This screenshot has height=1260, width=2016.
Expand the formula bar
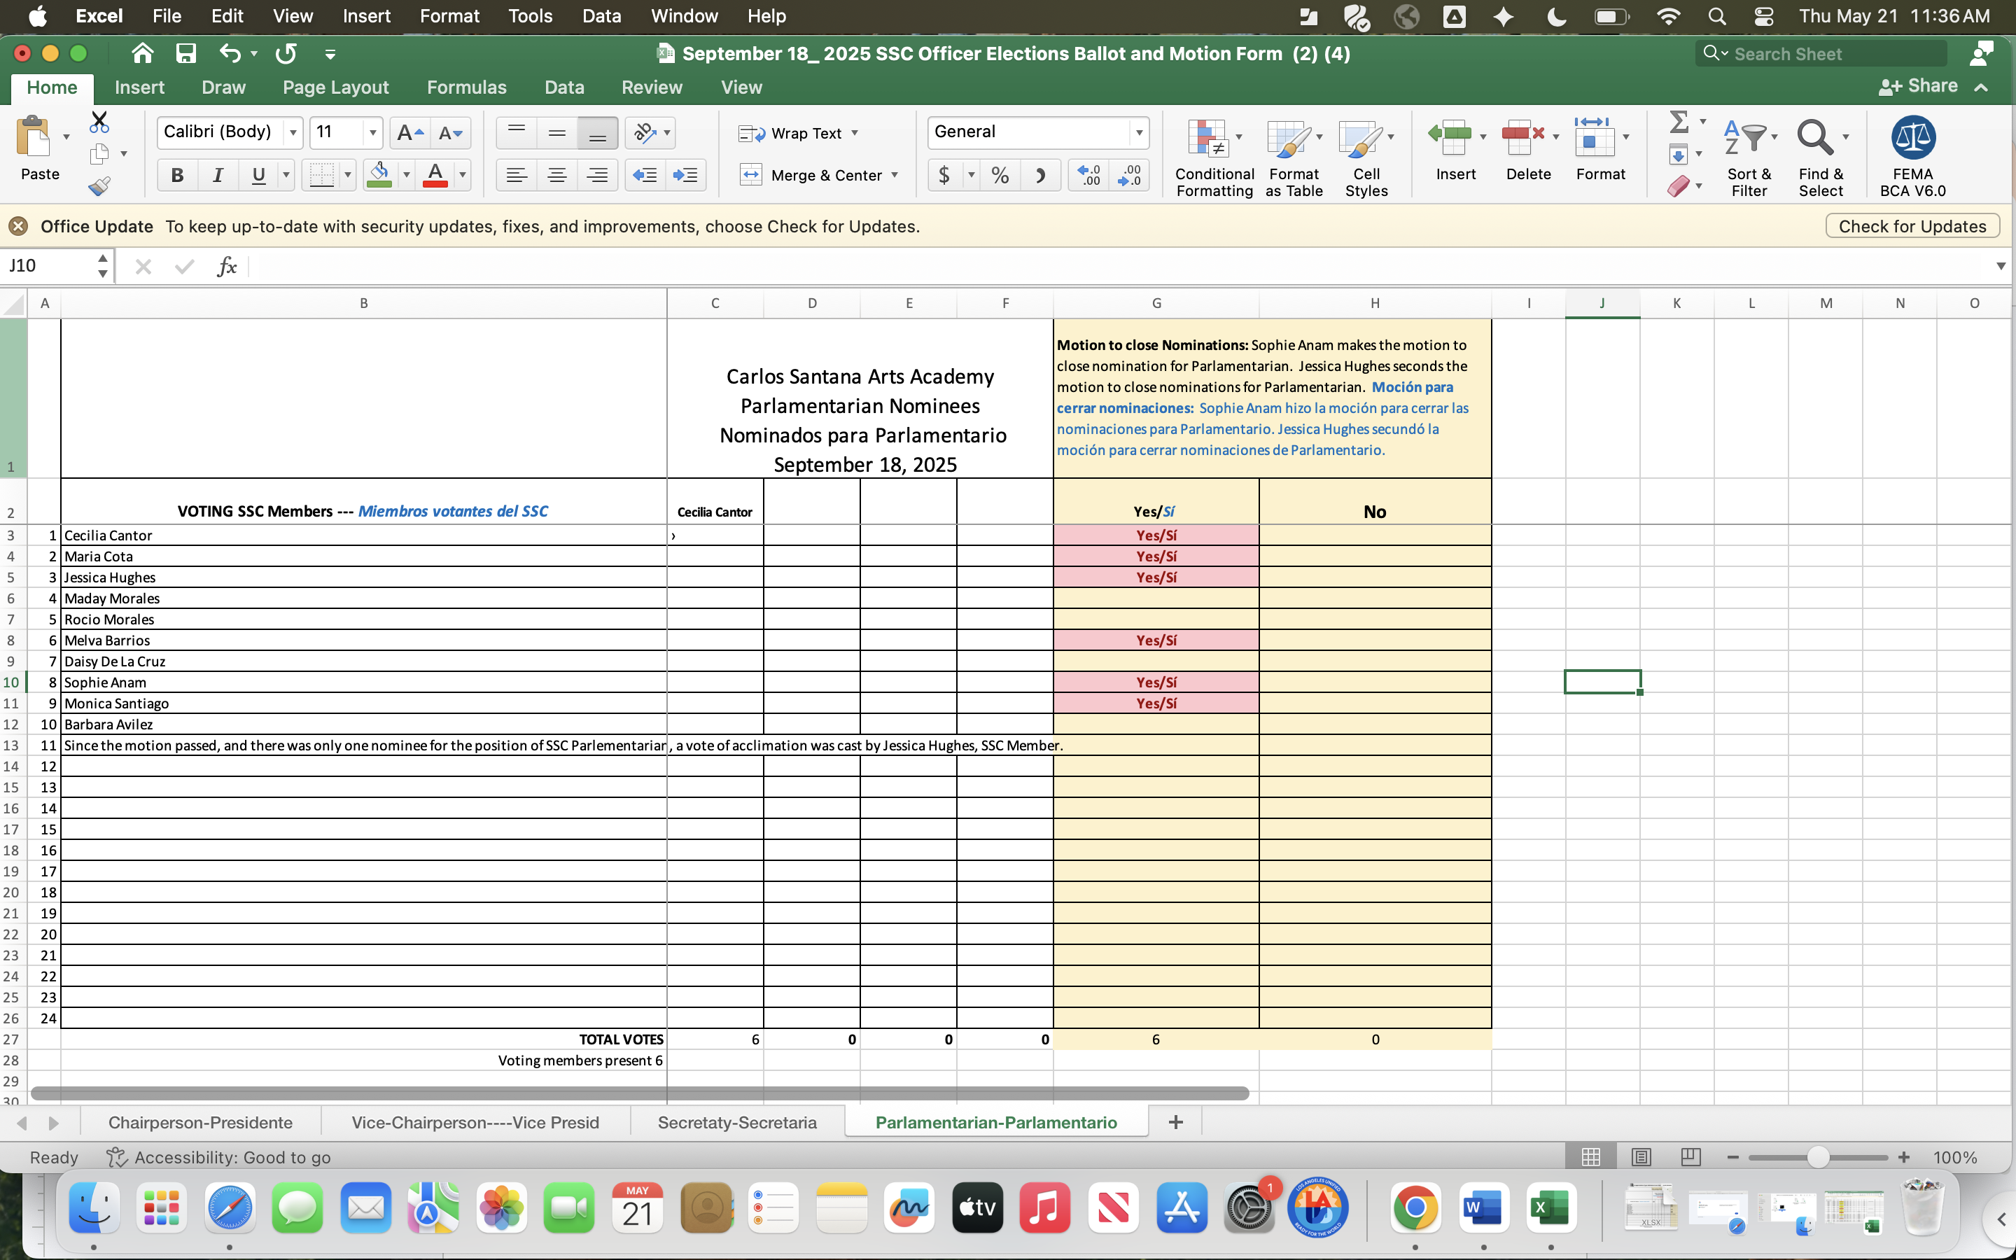click(2000, 267)
